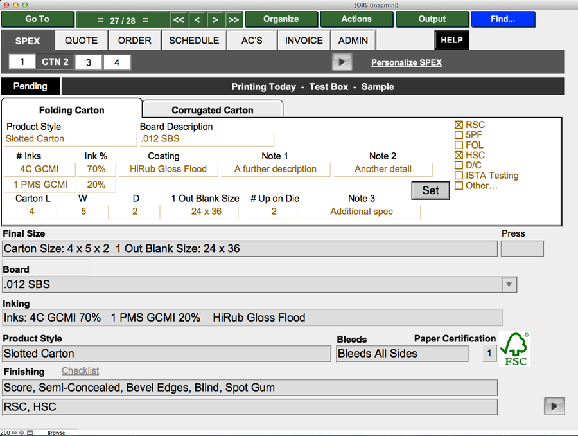Open the Browse mode popup in status bar
The image size is (578, 436).
coord(56,433)
